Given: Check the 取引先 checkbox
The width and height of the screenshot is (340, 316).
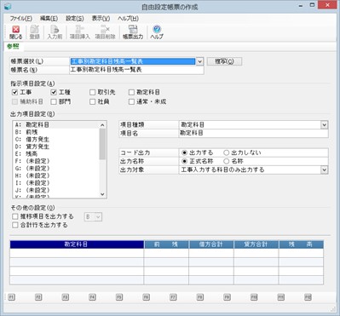Looking at the screenshot, I should [x=92, y=92].
